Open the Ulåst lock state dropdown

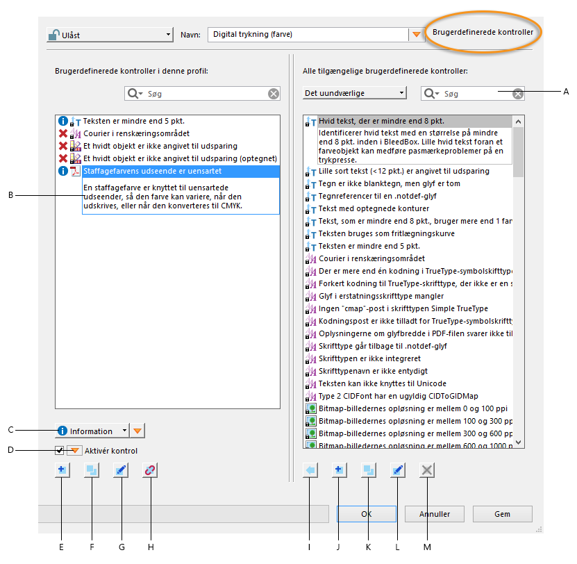[110, 35]
